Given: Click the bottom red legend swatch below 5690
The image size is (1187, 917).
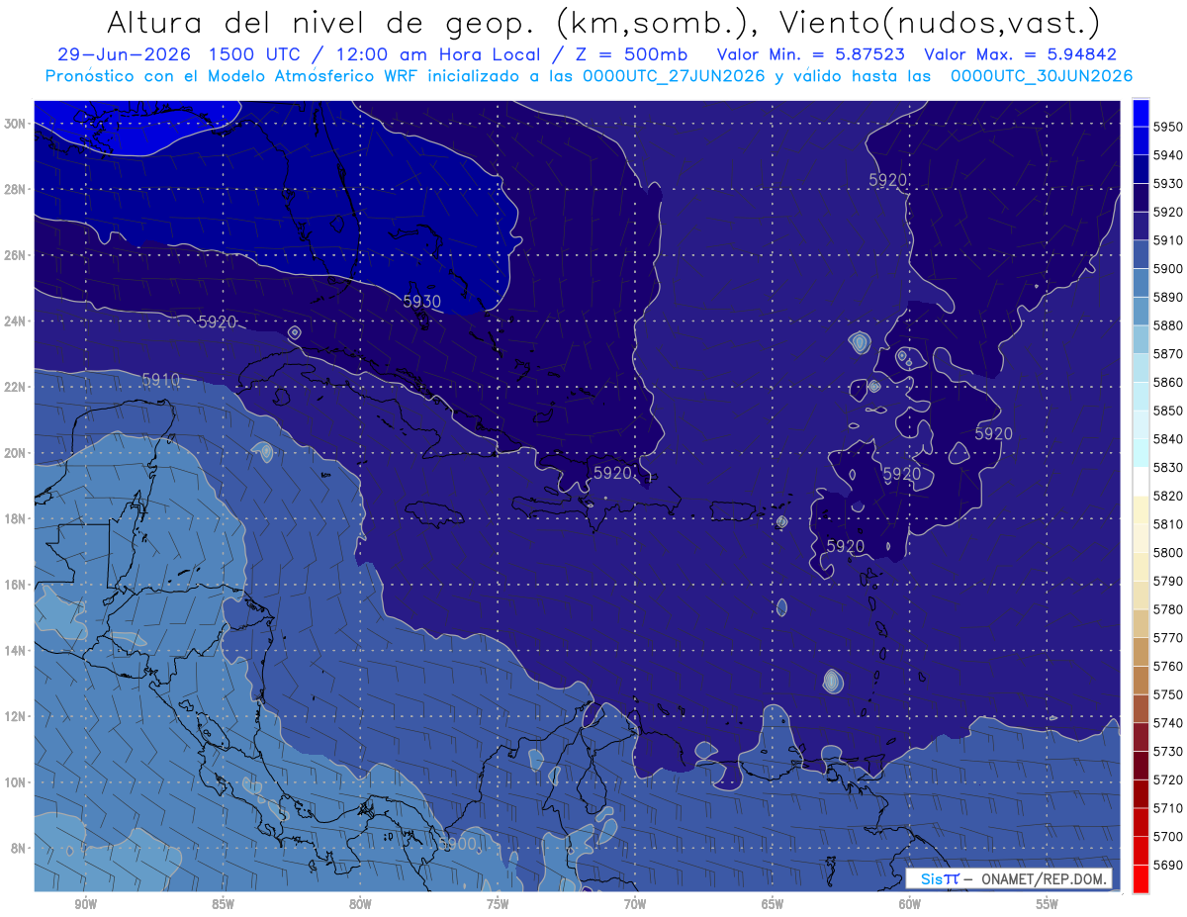Looking at the screenshot, I should pyautogui.click(x=1141, y=878).
